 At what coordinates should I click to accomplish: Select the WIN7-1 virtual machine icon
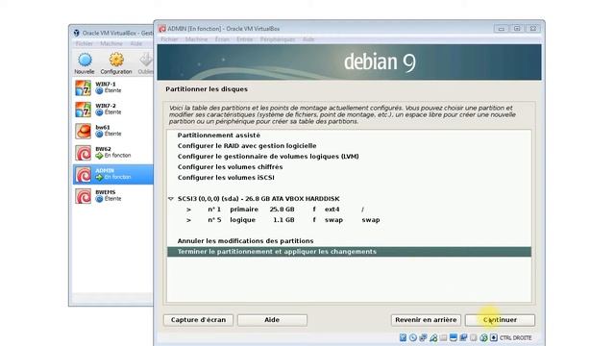(x=84, y=87)
